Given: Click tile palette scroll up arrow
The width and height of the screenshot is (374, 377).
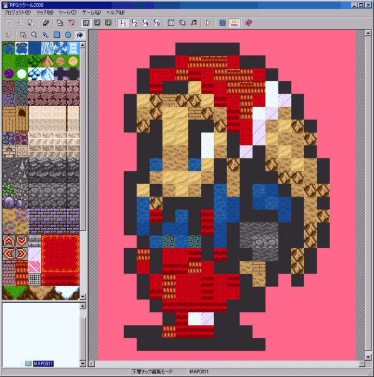Looking at the screenshot, I should [x=82, y=45].
